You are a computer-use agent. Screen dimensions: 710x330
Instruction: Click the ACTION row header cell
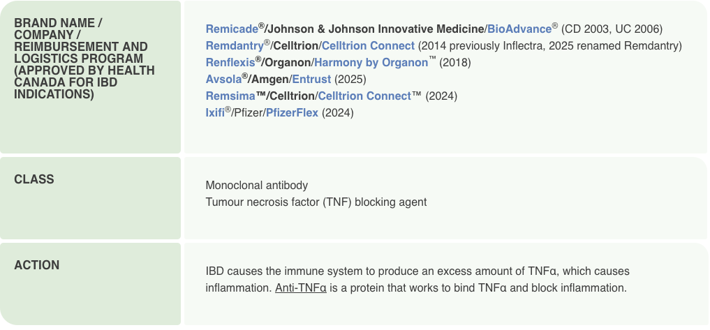pos(91,284)
